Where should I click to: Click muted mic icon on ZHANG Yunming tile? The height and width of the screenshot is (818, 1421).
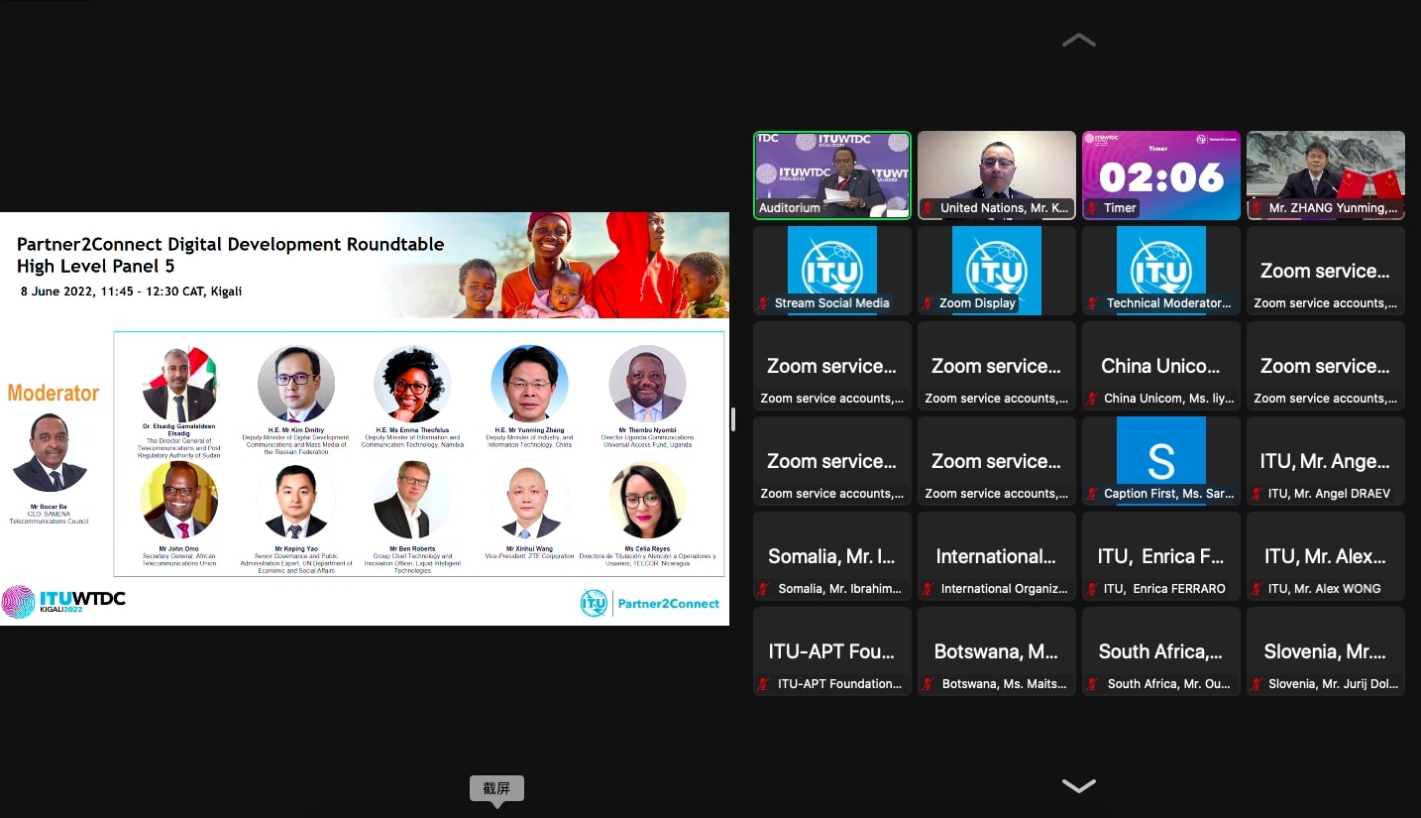[x=1257, y=208]
